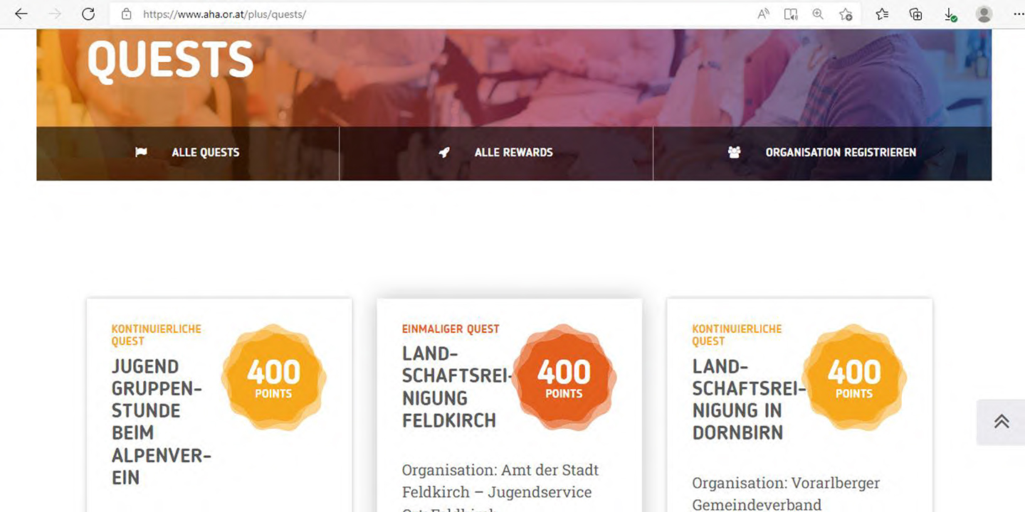
Task: Click the zoom magnifier icon
Action: [818, 14]
